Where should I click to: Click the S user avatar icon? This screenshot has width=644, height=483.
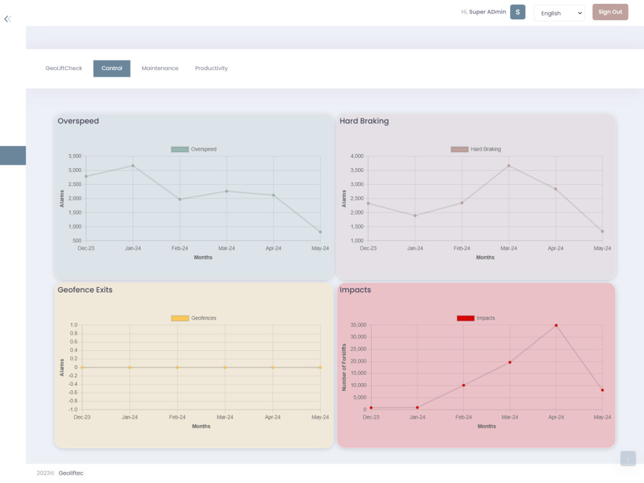tap(518, 12)
